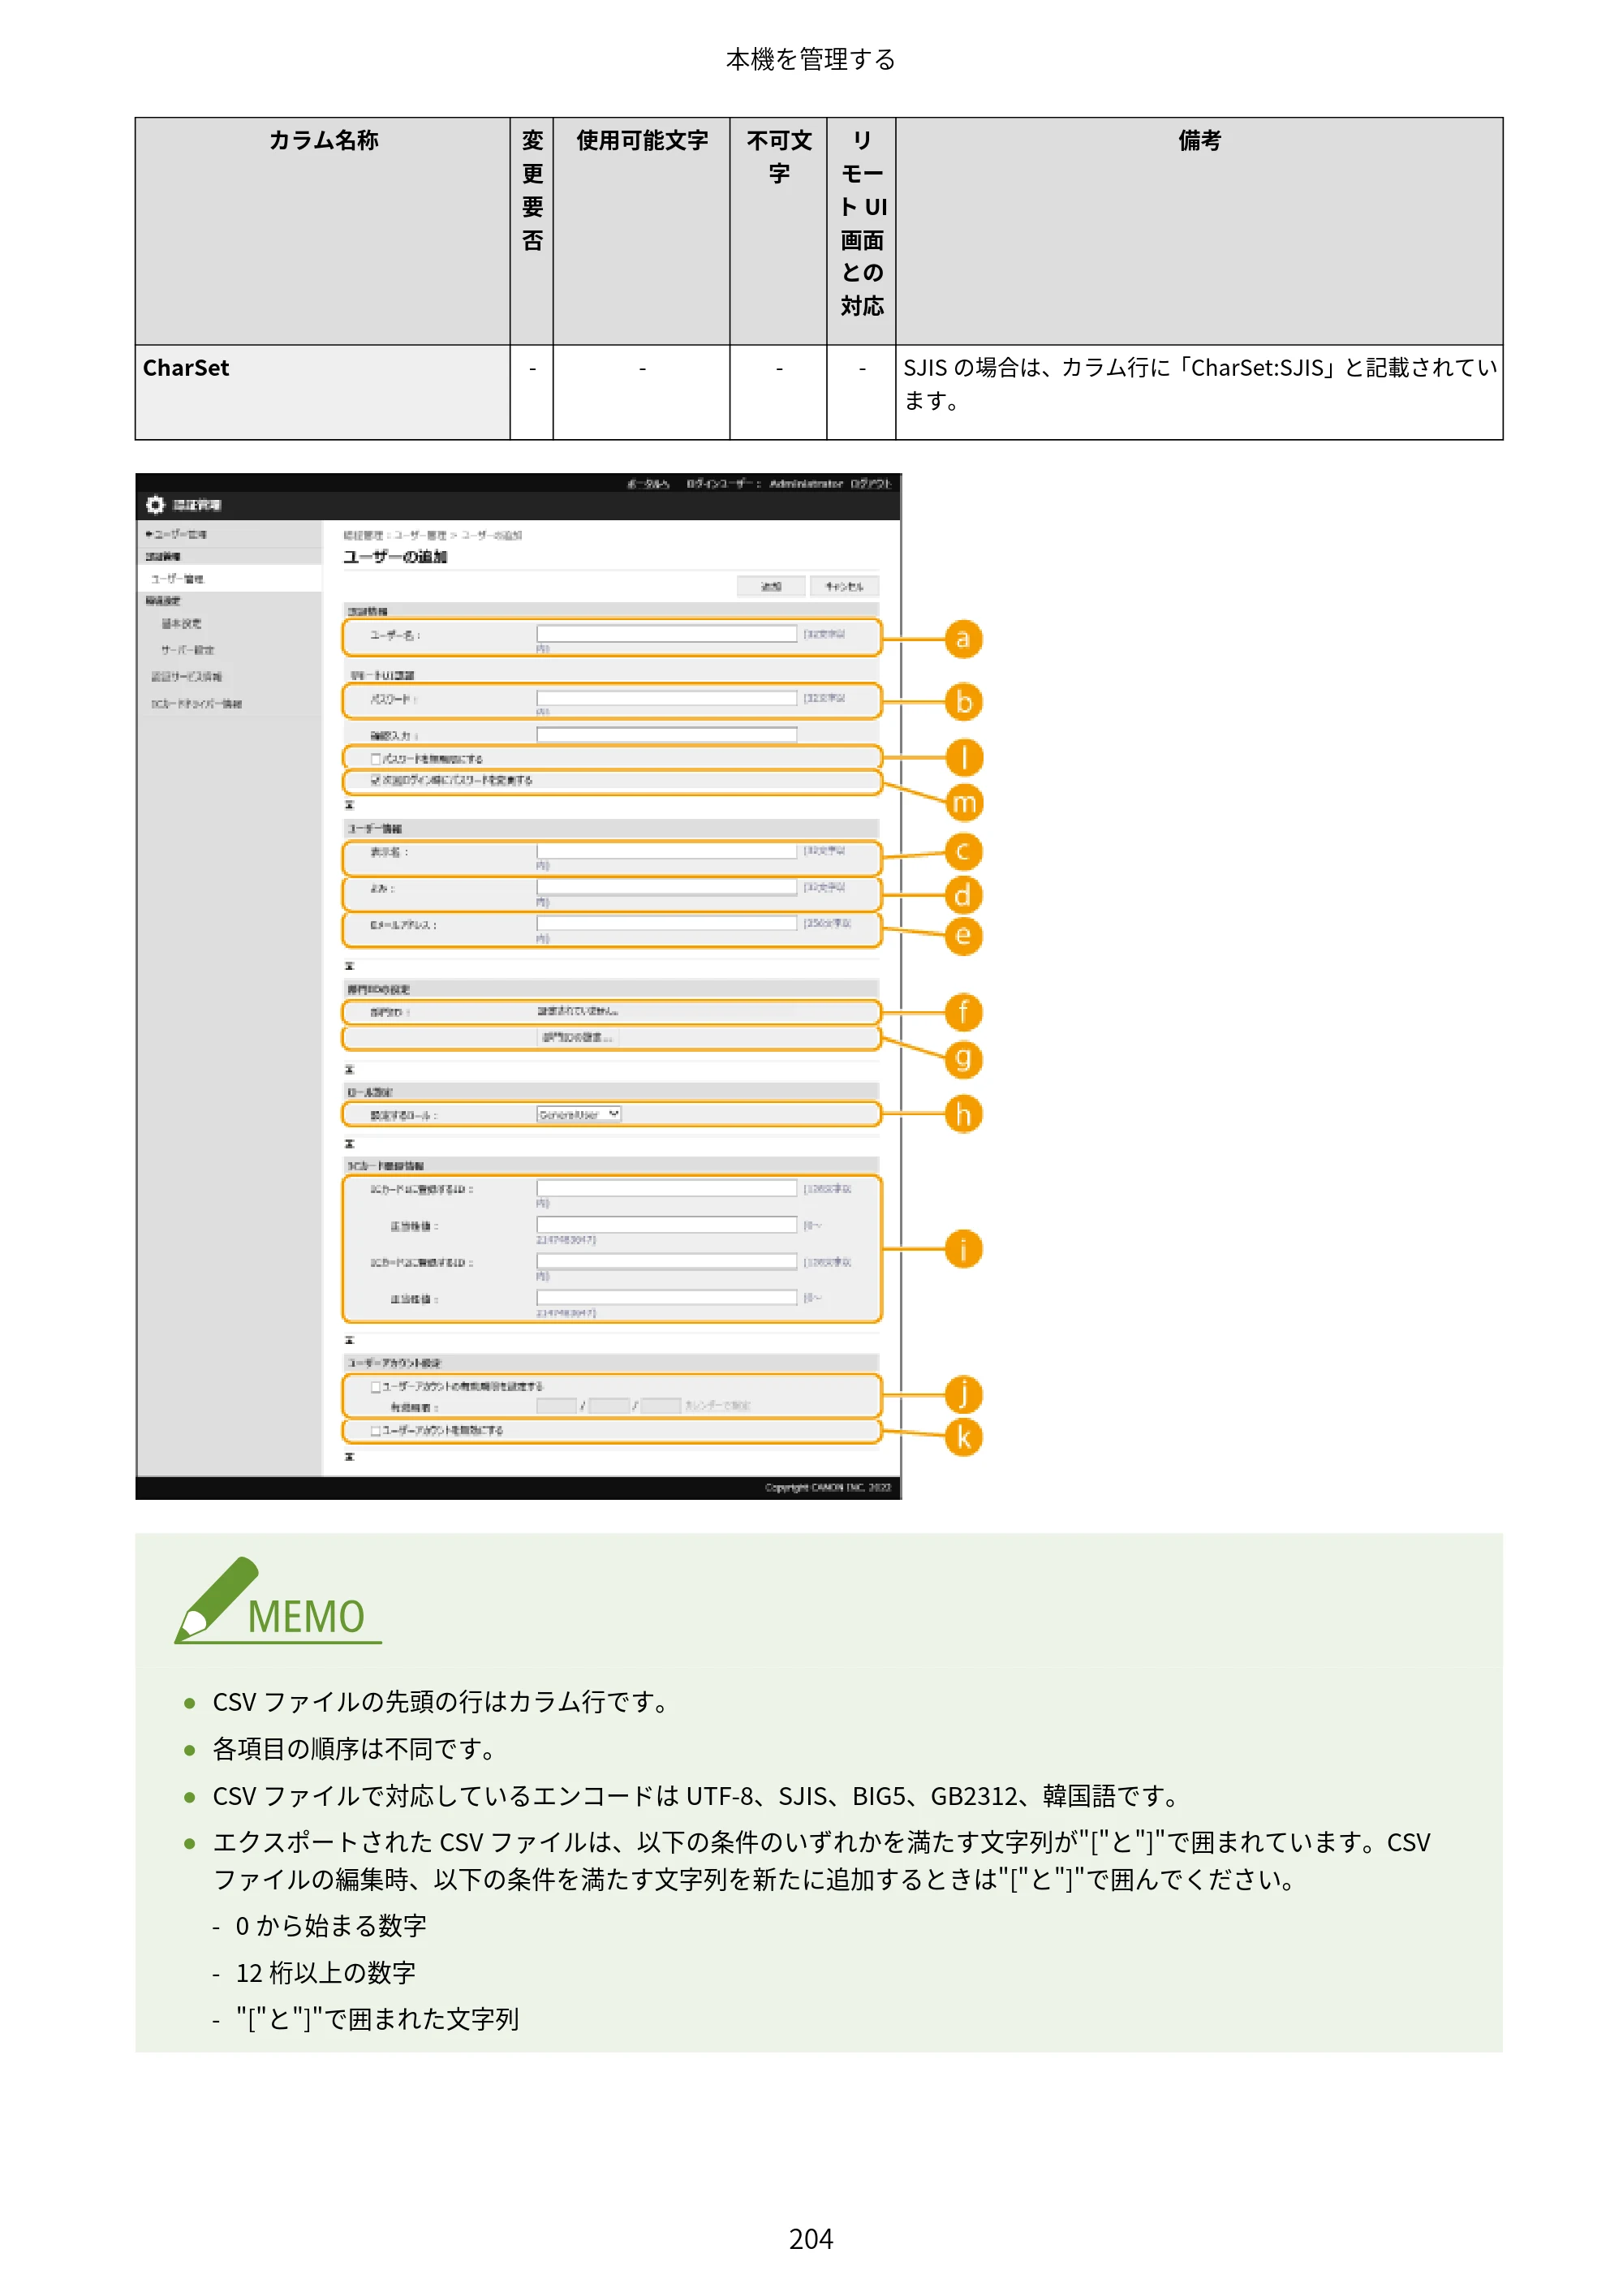Click the memo line '各項目の順序は不同です。'
This screenshot has width=1623, height=2296.
point(355,1749)
